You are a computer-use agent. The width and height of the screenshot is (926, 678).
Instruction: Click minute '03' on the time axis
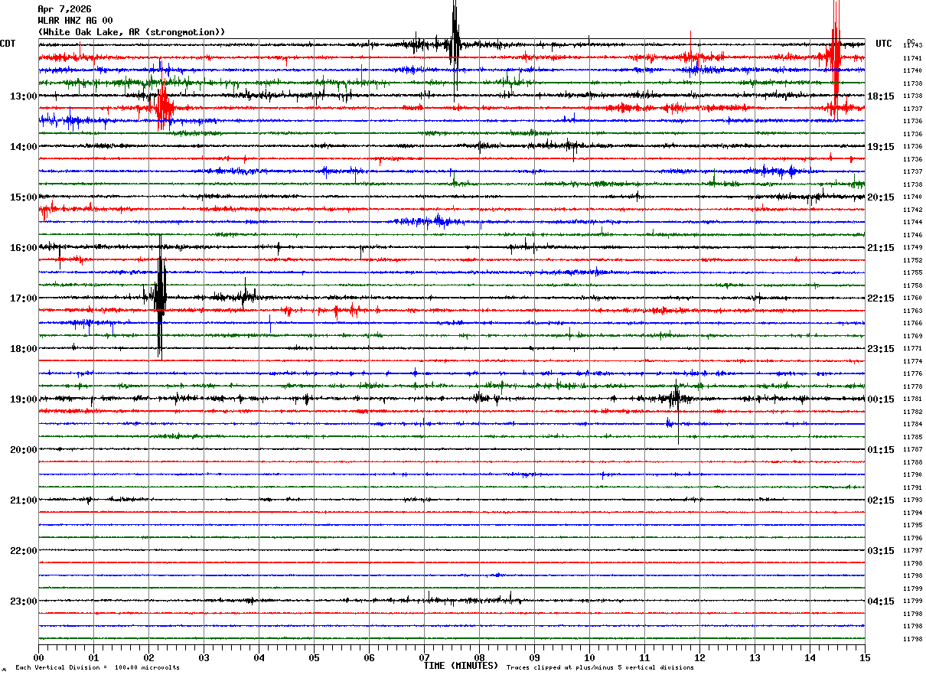204,657
